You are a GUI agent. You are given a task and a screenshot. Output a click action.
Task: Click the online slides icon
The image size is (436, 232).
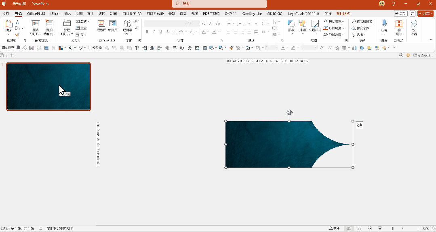(36, 23)
